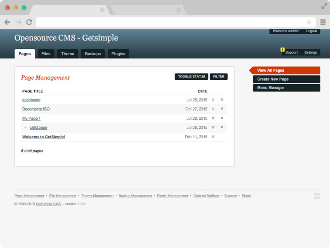This screenshot has height=251, width=331.
Task: View Welcome to GetSimple via # icon
Action: [x=213, y=137]
